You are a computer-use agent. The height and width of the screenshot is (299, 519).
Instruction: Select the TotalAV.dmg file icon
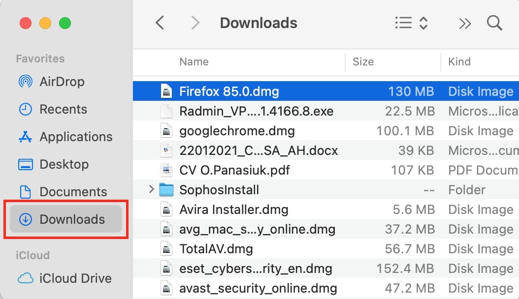point(166,249)
